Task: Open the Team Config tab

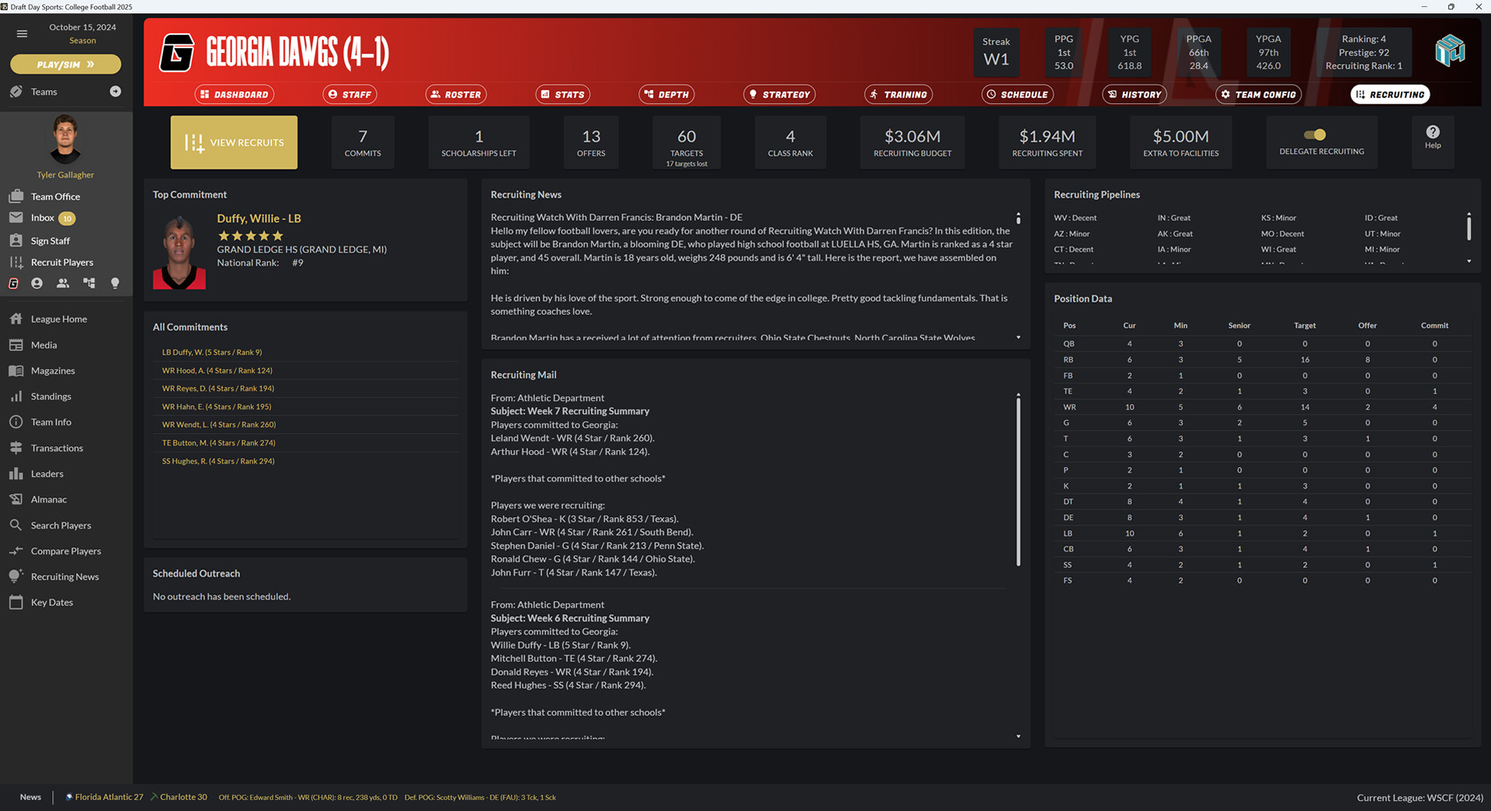Action: click(x=1257, y=94)
